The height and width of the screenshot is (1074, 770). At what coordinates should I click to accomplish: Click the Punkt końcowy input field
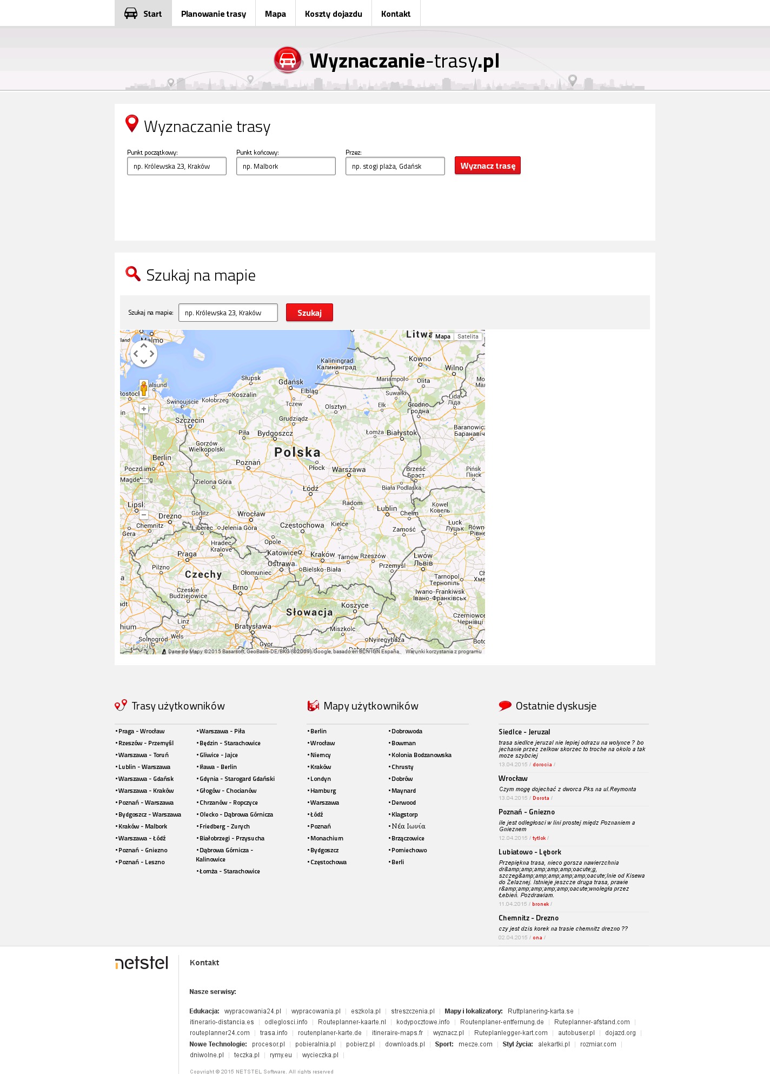pyautogui.click(x=286, y=167)
